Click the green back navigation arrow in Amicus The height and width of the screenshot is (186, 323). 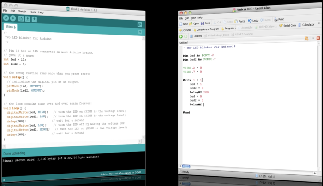coord(181,36)
